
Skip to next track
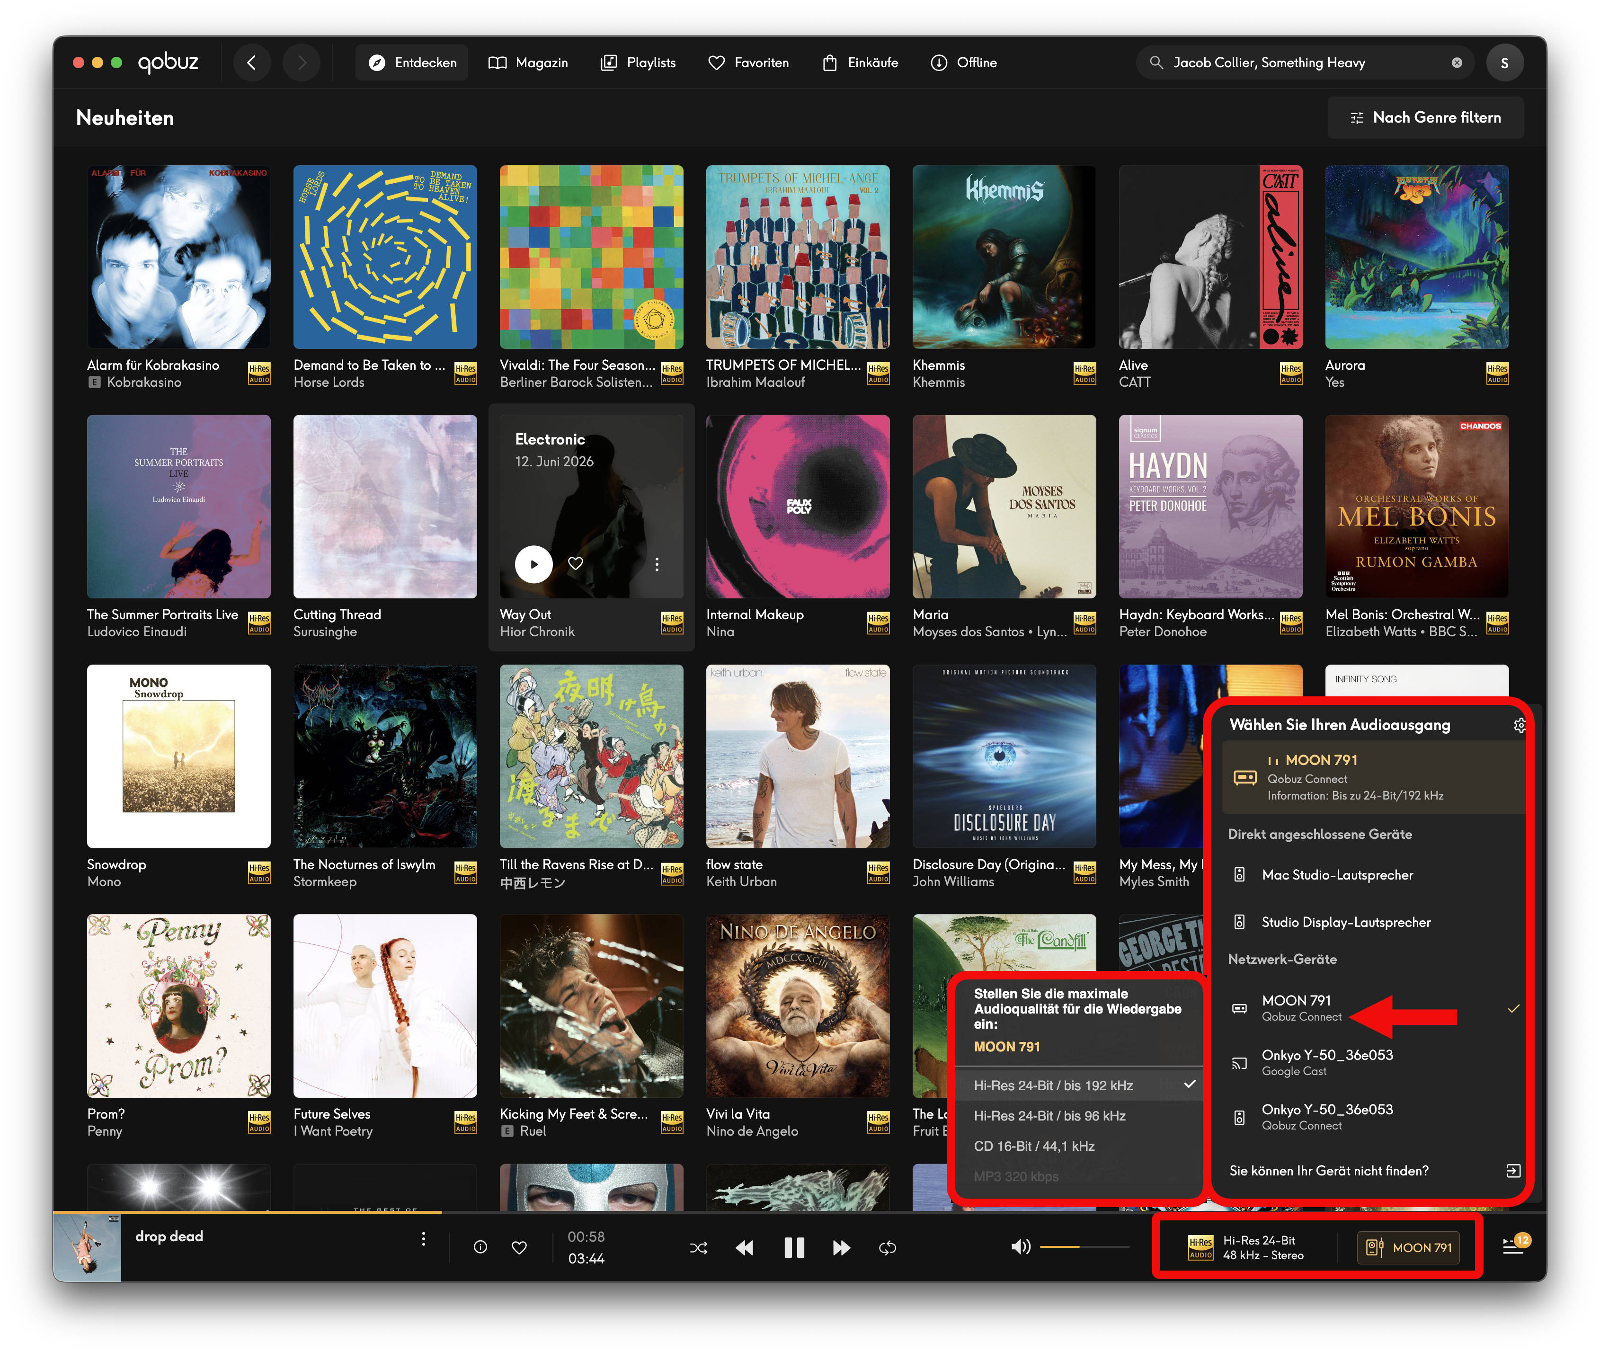pos(841,1248)
